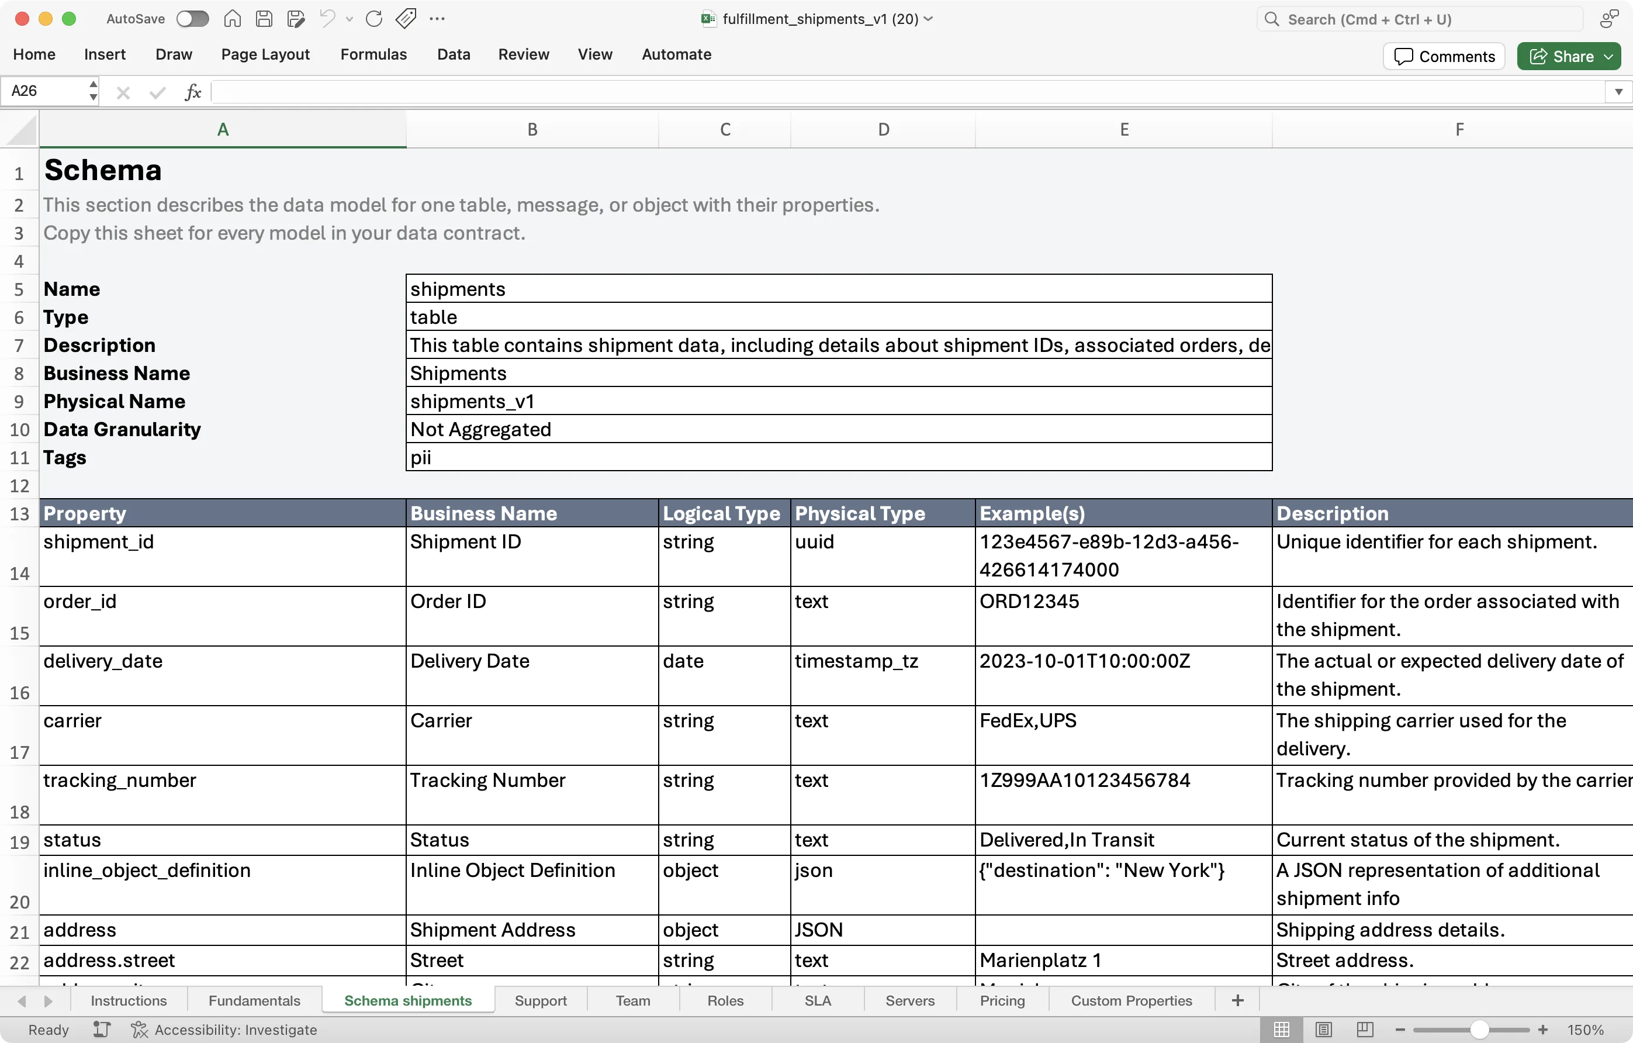Click the previous sheet navigation arrow
1633x1043 pixels.
click(x=22, y=1001)
